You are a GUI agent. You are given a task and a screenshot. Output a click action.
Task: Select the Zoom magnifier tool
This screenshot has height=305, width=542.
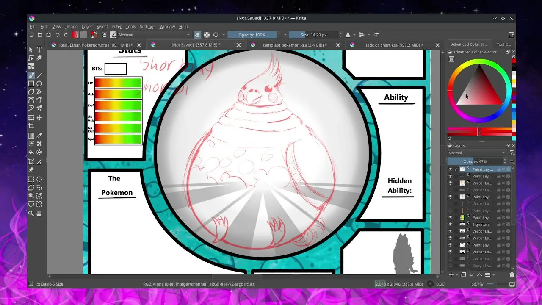click(31, 214)
